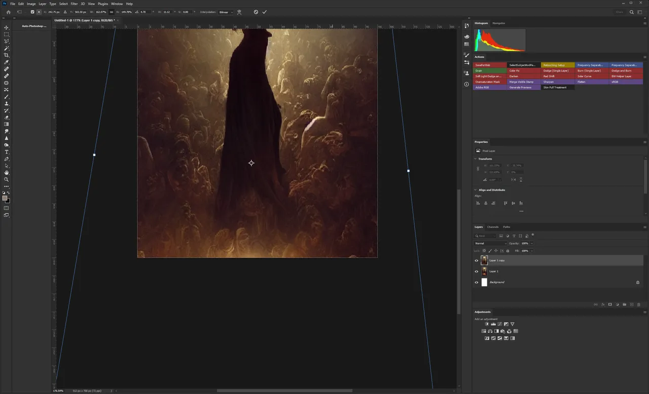This screenshot has width=649, height=394.
Task: Click the horizontal scrollbar below canvas
Action: pos(284,390)
